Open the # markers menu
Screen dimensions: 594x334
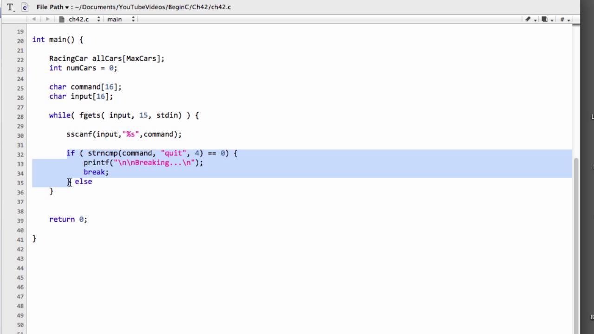565,19
